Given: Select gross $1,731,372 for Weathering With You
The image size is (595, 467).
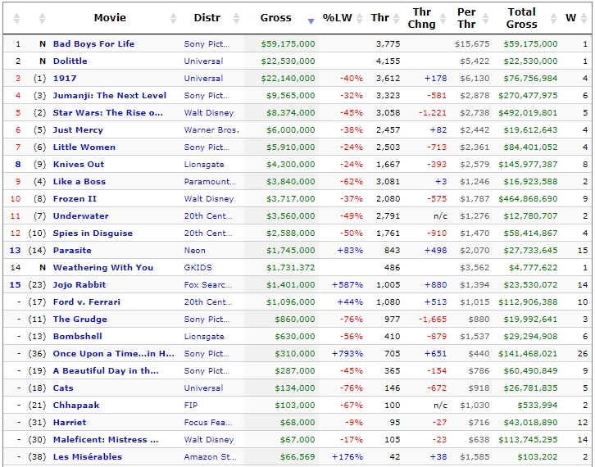Looking at the screenshot, I should click(291, 267).
